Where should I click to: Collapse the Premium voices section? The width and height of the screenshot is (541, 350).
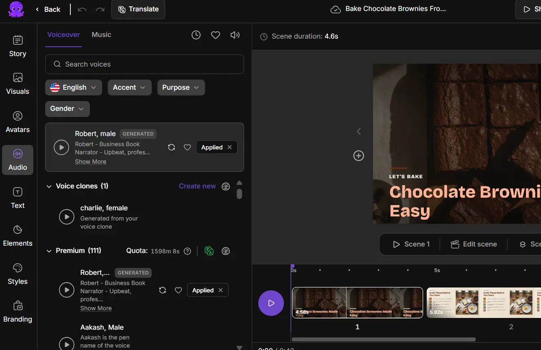[49, 251]
